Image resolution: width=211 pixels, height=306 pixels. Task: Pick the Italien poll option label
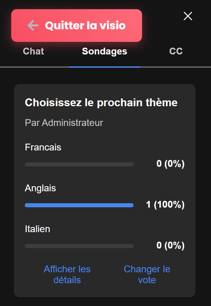point(37,229)
